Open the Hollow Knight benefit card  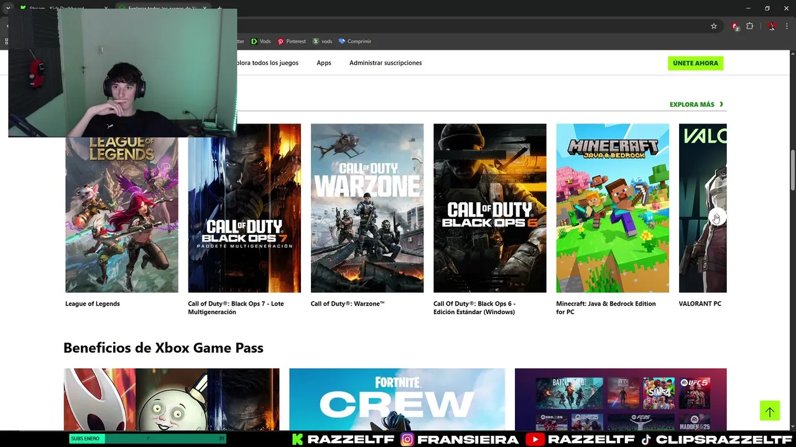(172, 399)
